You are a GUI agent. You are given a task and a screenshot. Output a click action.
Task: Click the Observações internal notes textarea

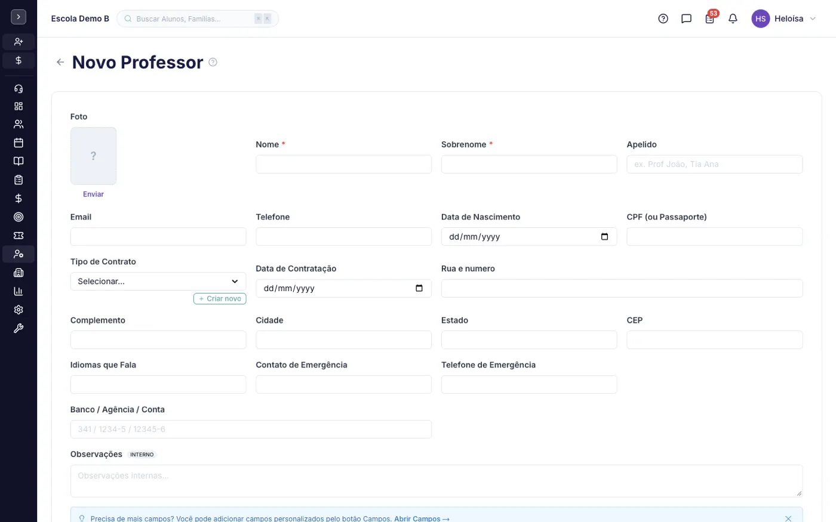point(437,481)
